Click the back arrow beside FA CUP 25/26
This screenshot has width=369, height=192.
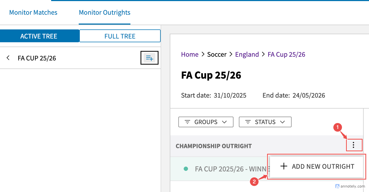[x=8, y=58]
